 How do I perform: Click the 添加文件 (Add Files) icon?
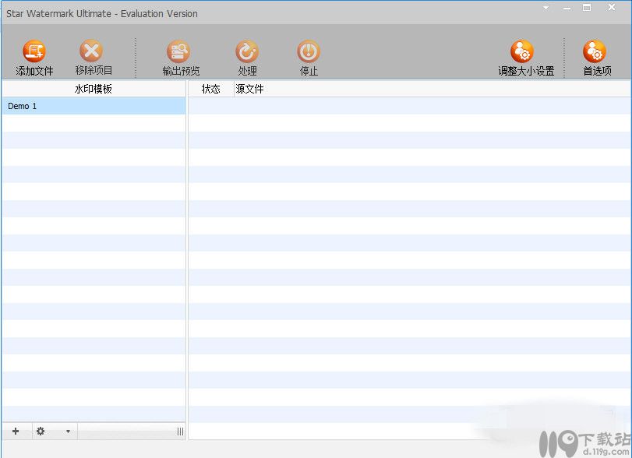click(34, 51)
